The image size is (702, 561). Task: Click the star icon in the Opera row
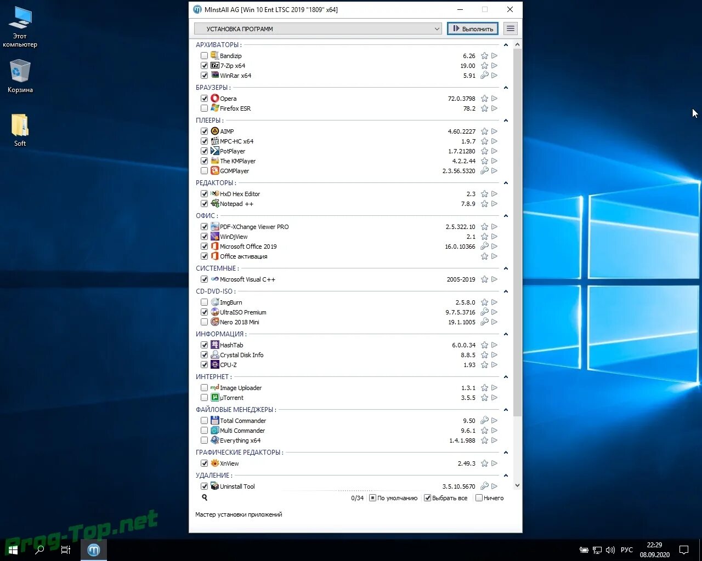(484, 99)
